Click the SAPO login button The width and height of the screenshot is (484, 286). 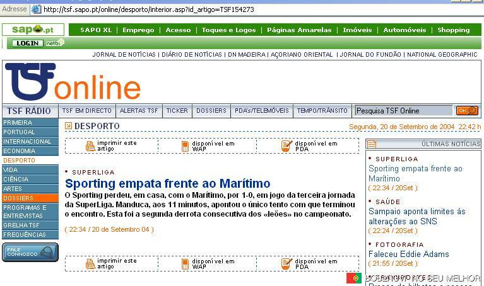pyautogui.click(x=27, y=43)
